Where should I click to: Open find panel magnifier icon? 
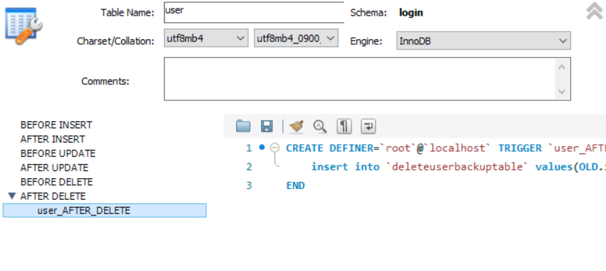click(320, 126)
